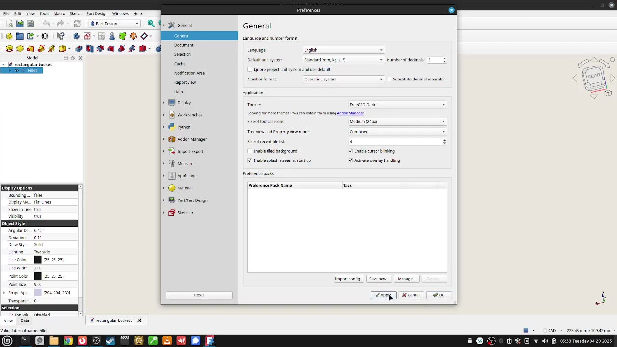Expand the Display preferences category
Viewport: 617px width, 347px height.
(x=164, y=103)
